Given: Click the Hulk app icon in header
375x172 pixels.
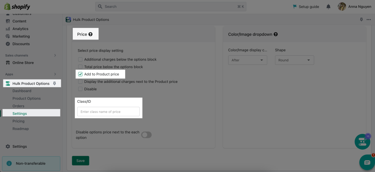Looking at the screenshot, I should coord(68,20).
